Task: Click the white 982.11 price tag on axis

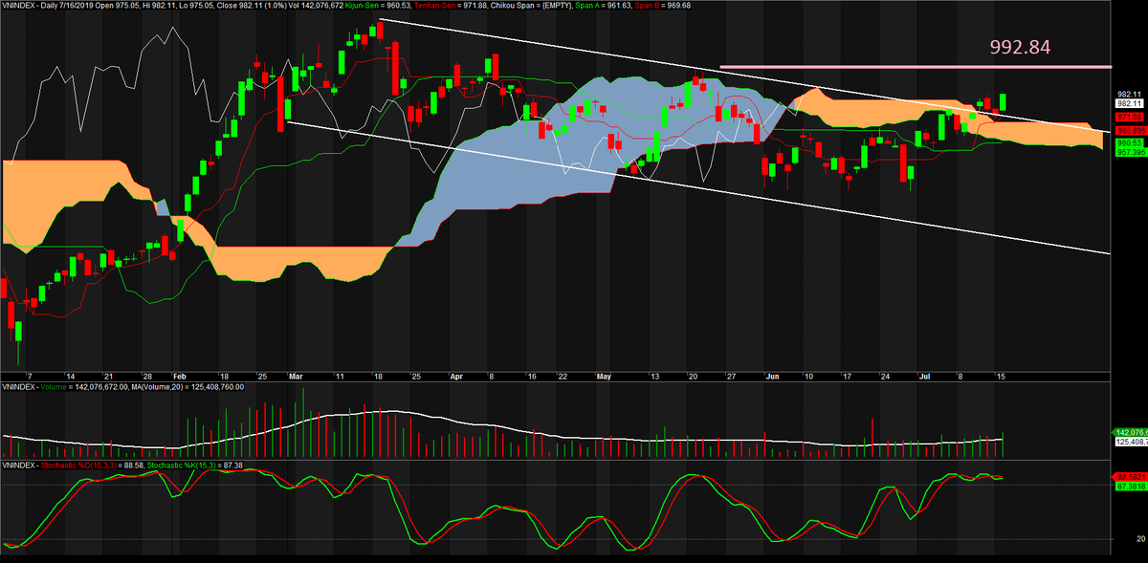Action: click(1129, 103)
